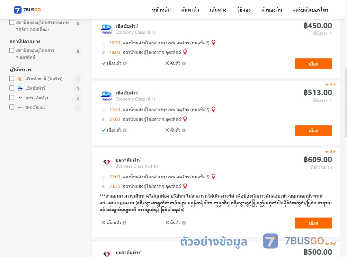Click the page vertical scrollbar
Screen dimensions: 347x257
click(x=346, y=103)
